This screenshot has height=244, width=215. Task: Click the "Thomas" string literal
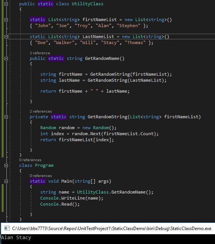(135, 43)
